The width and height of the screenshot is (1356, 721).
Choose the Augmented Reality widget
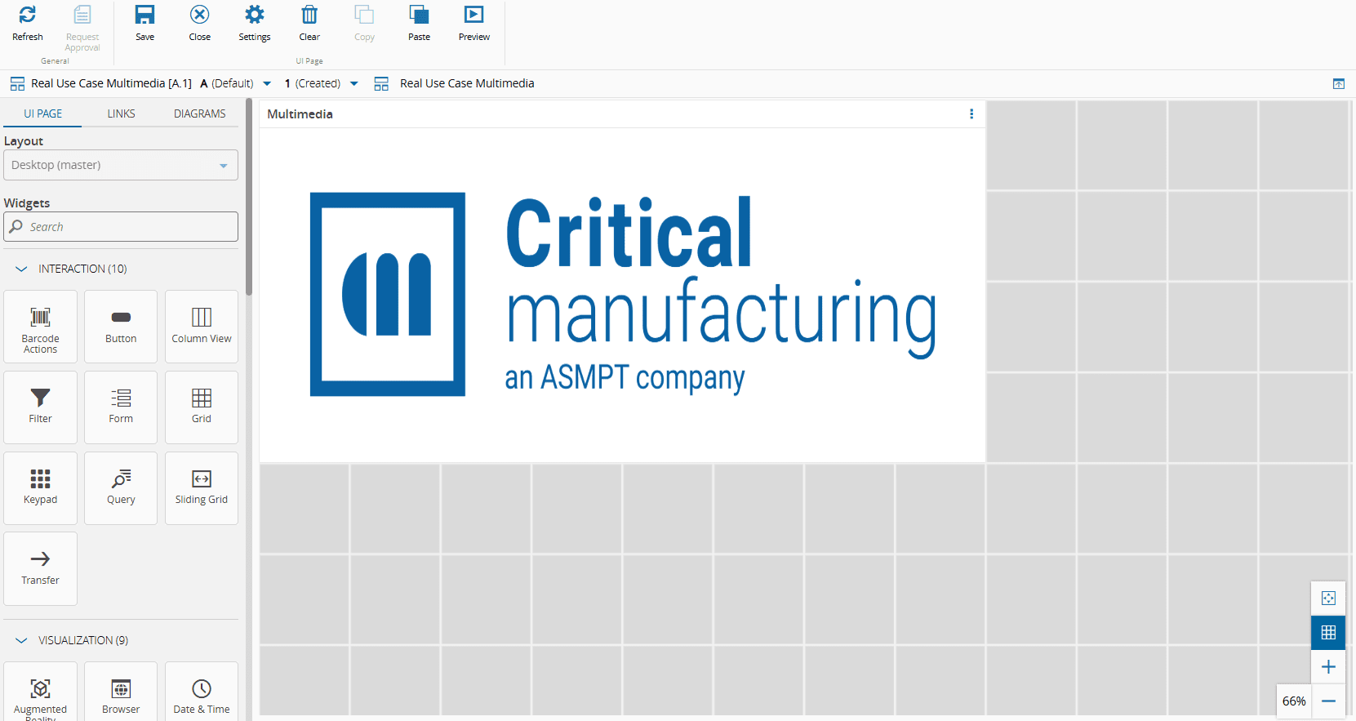tap(41, 692)
